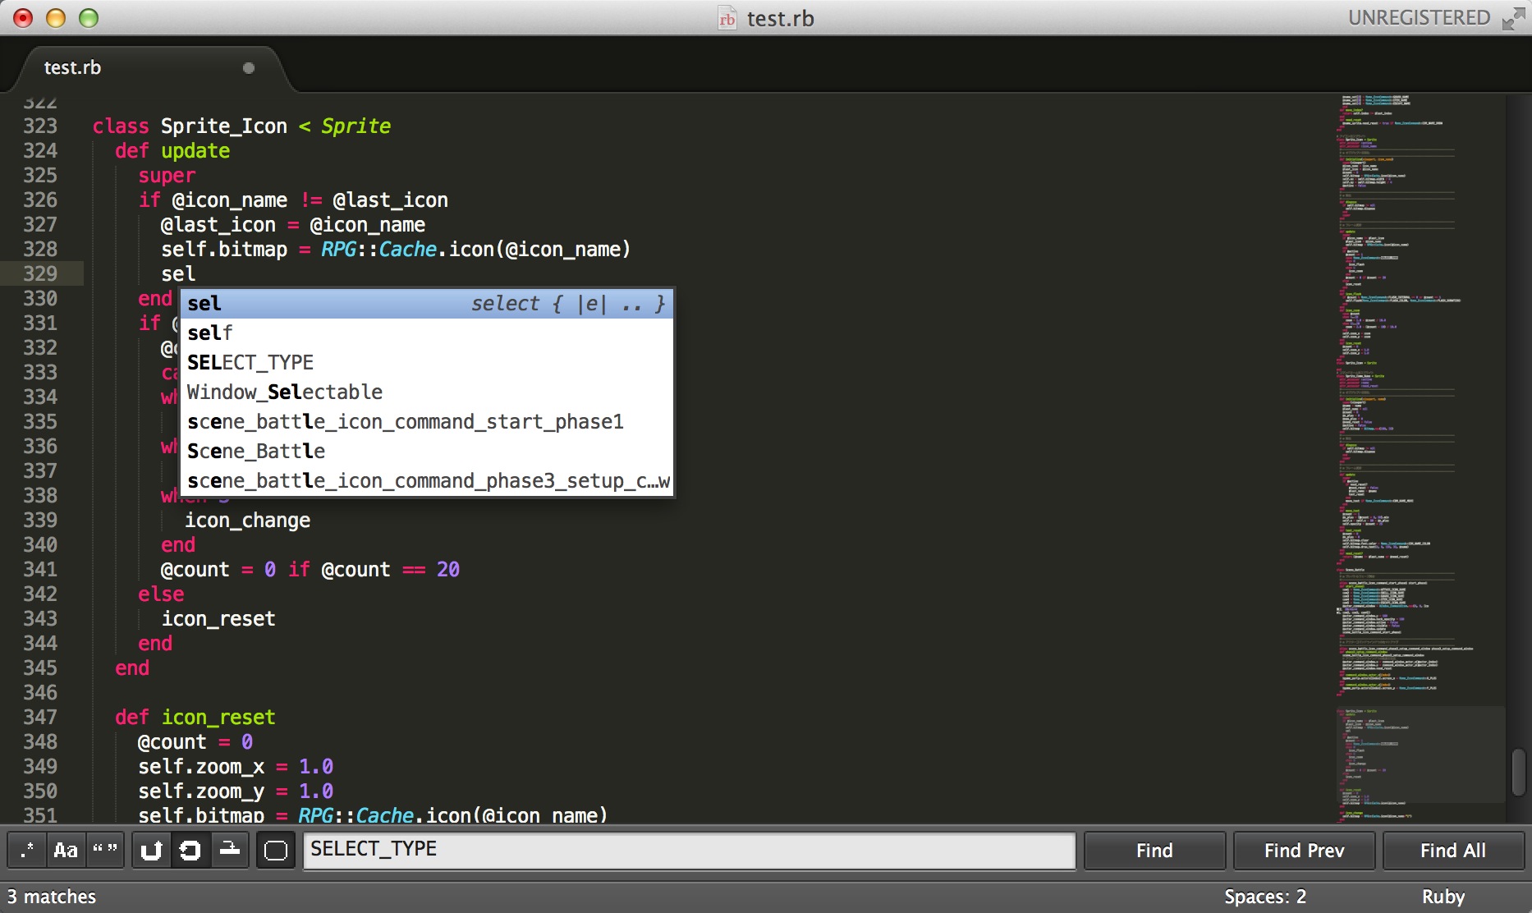Screen dimensions: 1532x913
Task: Choose the 'sel' select snippet completion
Action: click(x=427, y=304)
